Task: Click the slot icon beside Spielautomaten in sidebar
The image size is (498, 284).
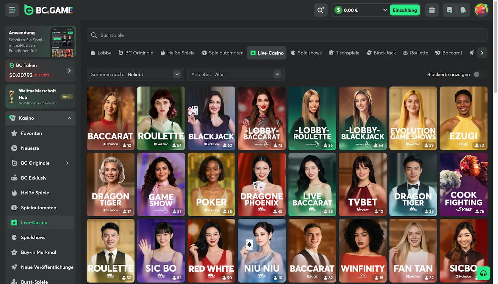Action: point(14,208)
